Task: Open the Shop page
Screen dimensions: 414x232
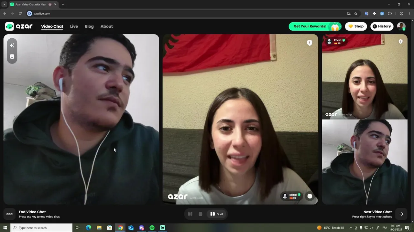Action: click(x=356, y=26)
